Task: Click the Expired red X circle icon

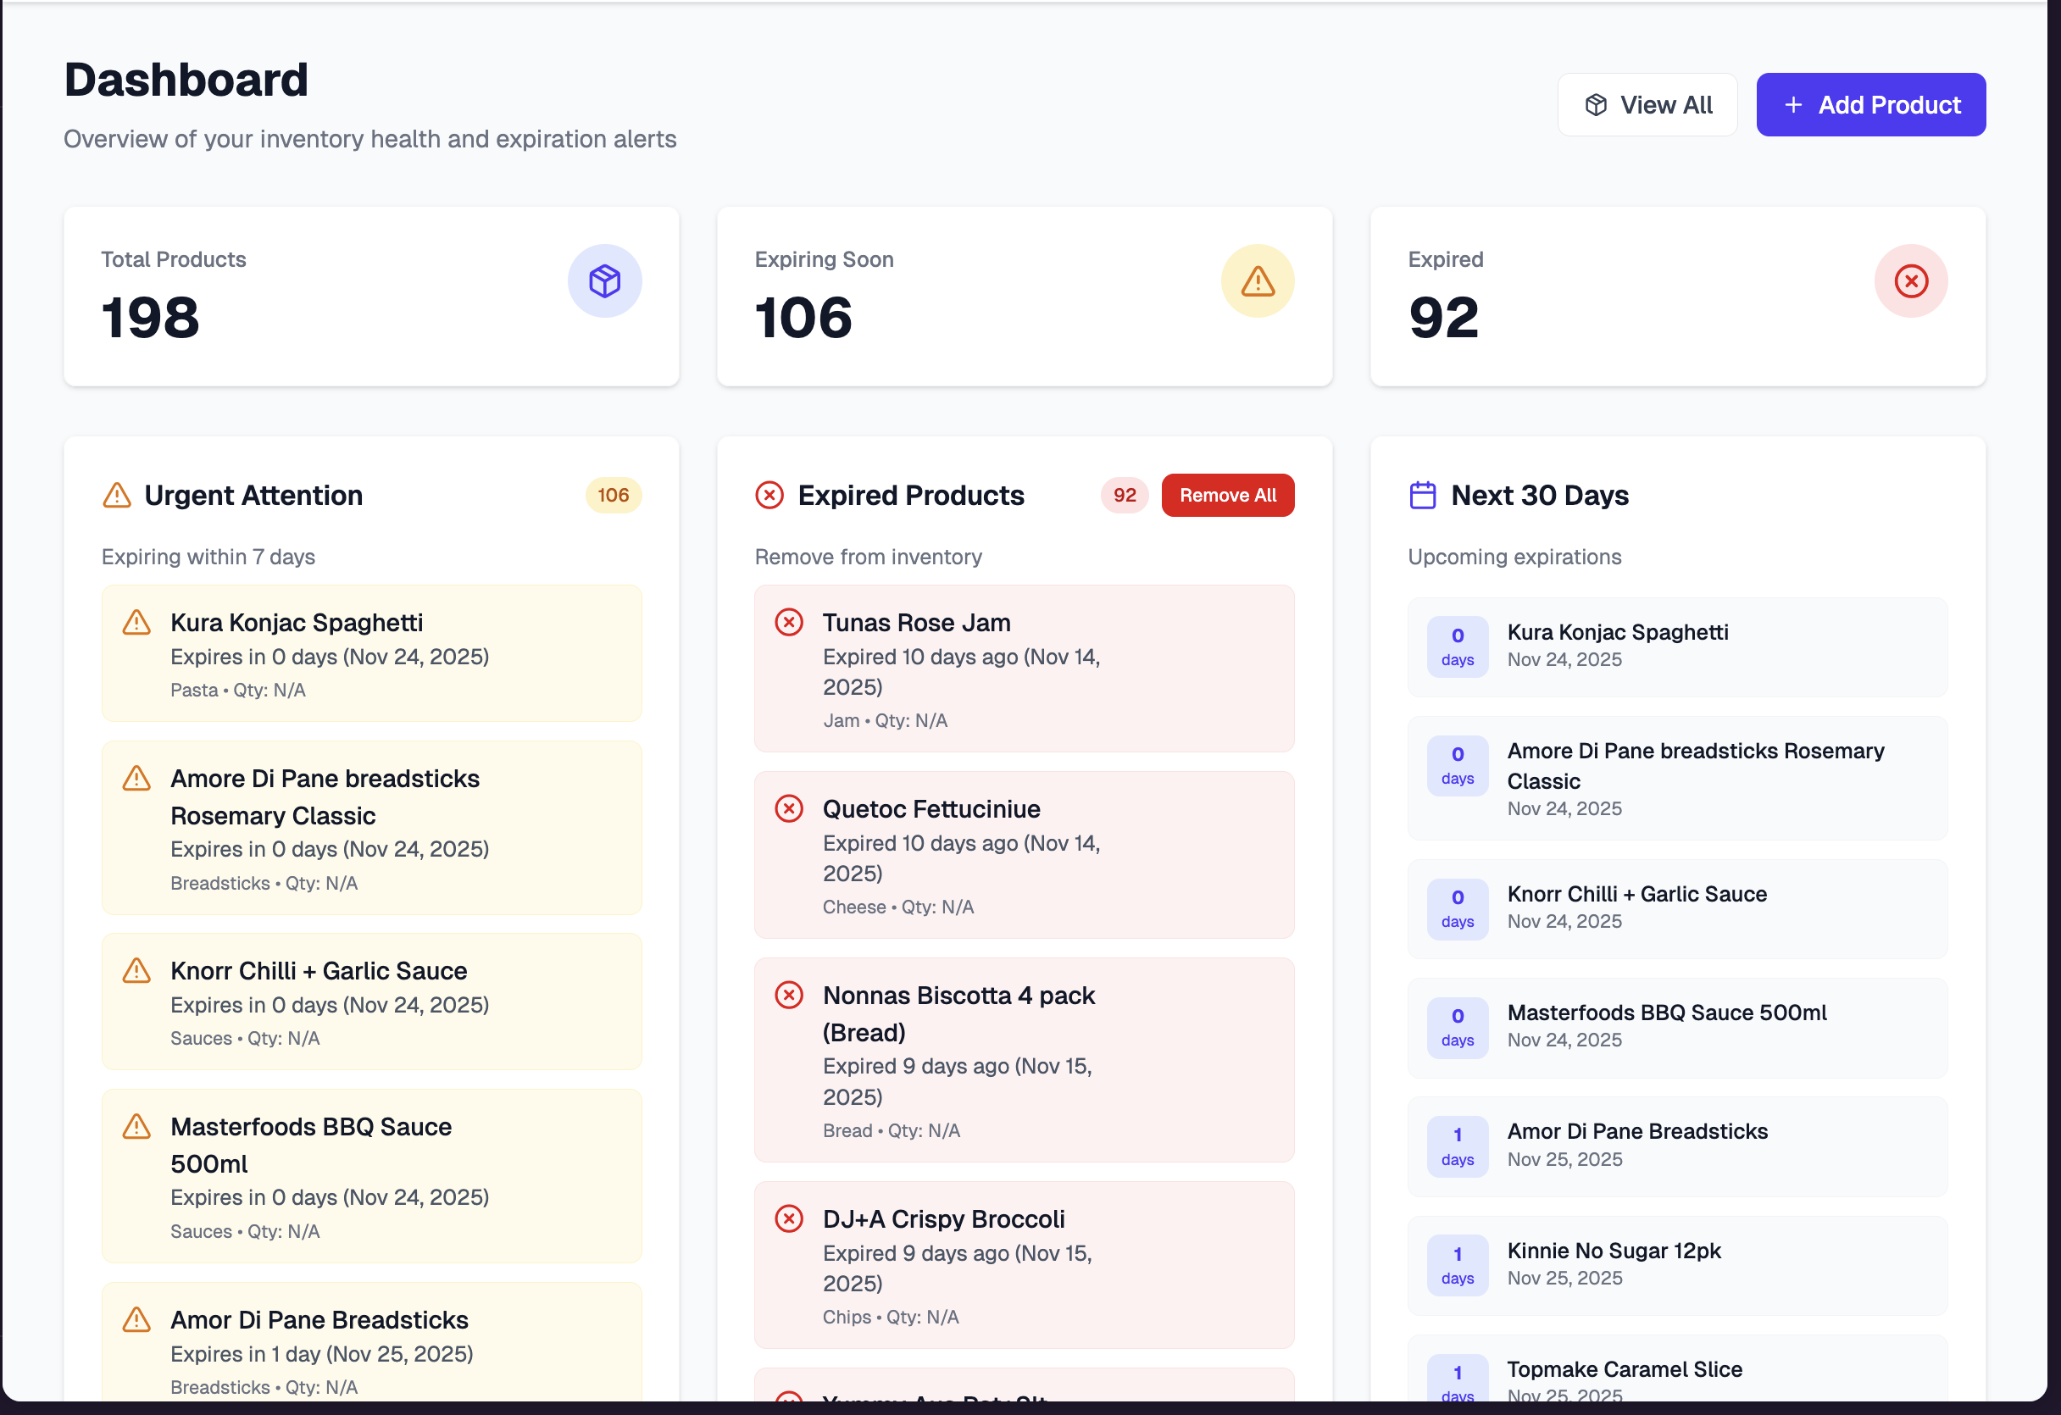Action: (x=1911, y=281)
